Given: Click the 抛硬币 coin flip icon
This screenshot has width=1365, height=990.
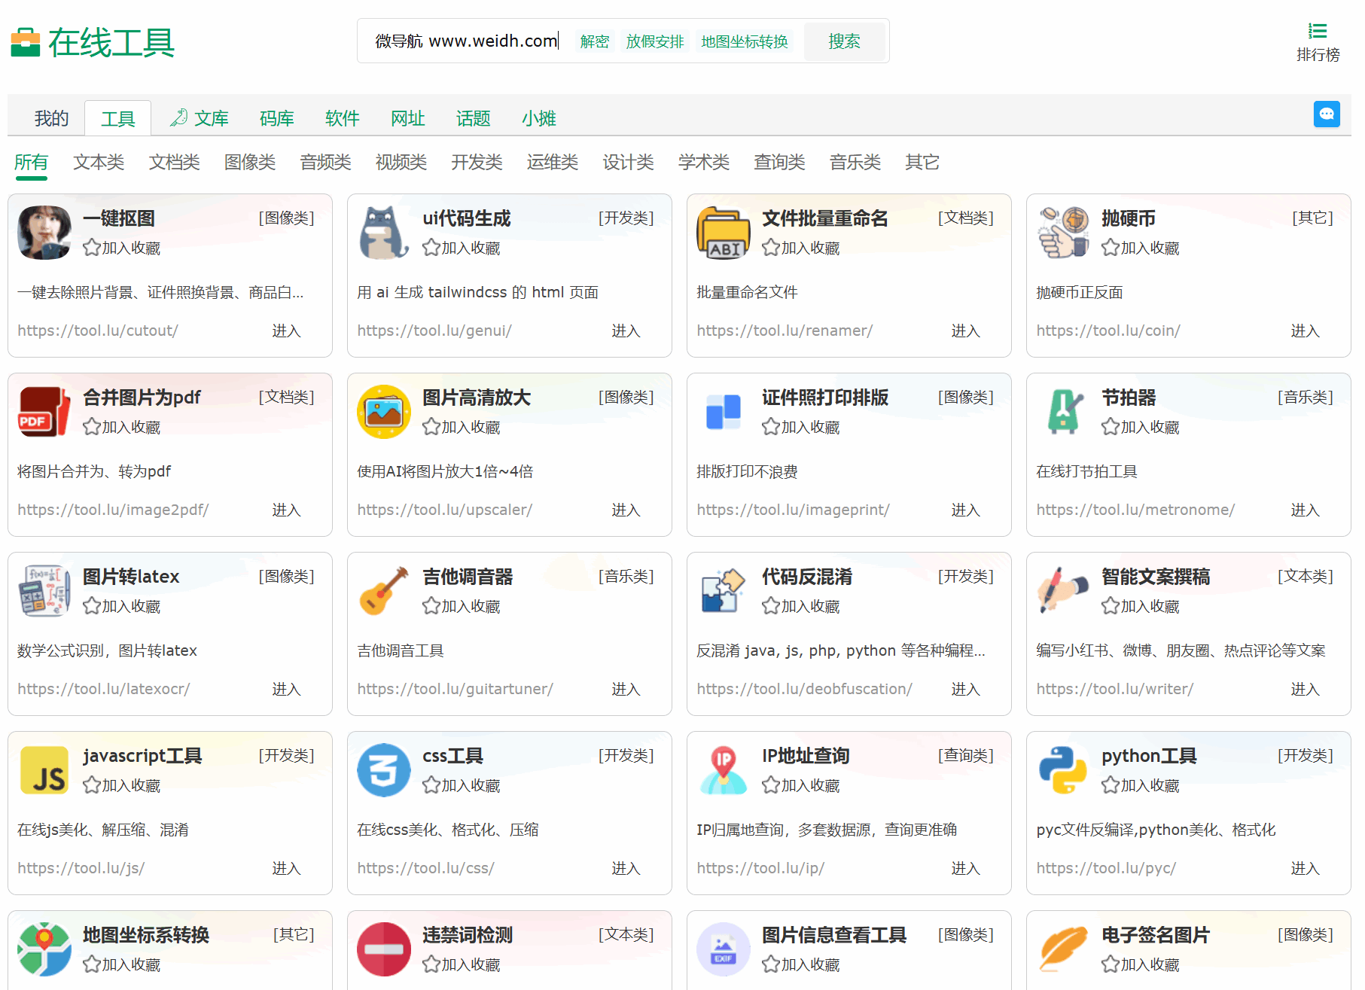Looking at the screenshot, I should pos(1063,233).
